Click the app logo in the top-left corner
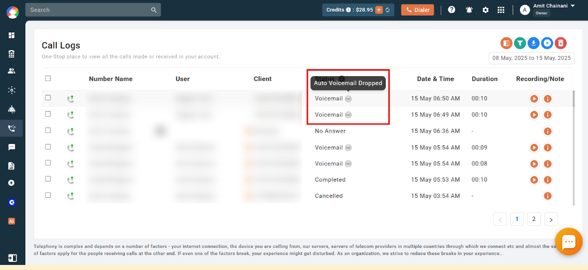The width and height of the screenshot is (588, 270). click(x=13, y=13)
